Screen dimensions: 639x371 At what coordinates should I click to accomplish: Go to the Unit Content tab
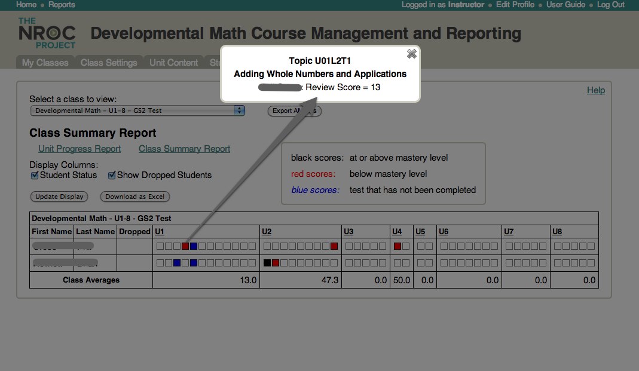click(x=173, y=62)
